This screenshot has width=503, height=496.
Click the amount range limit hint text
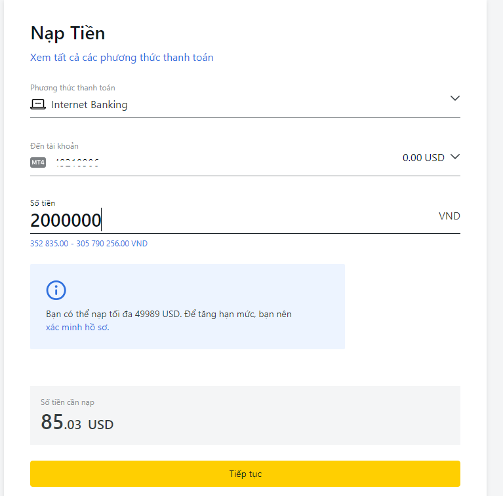[x=89, y=244]
